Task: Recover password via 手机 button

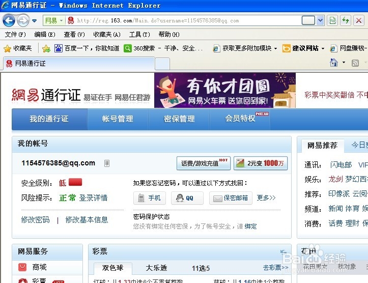Action: point(150,198)
